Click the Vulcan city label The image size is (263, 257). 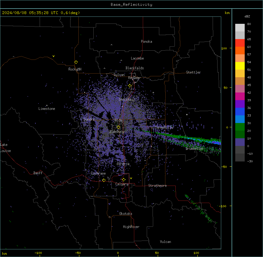(165, 242)
